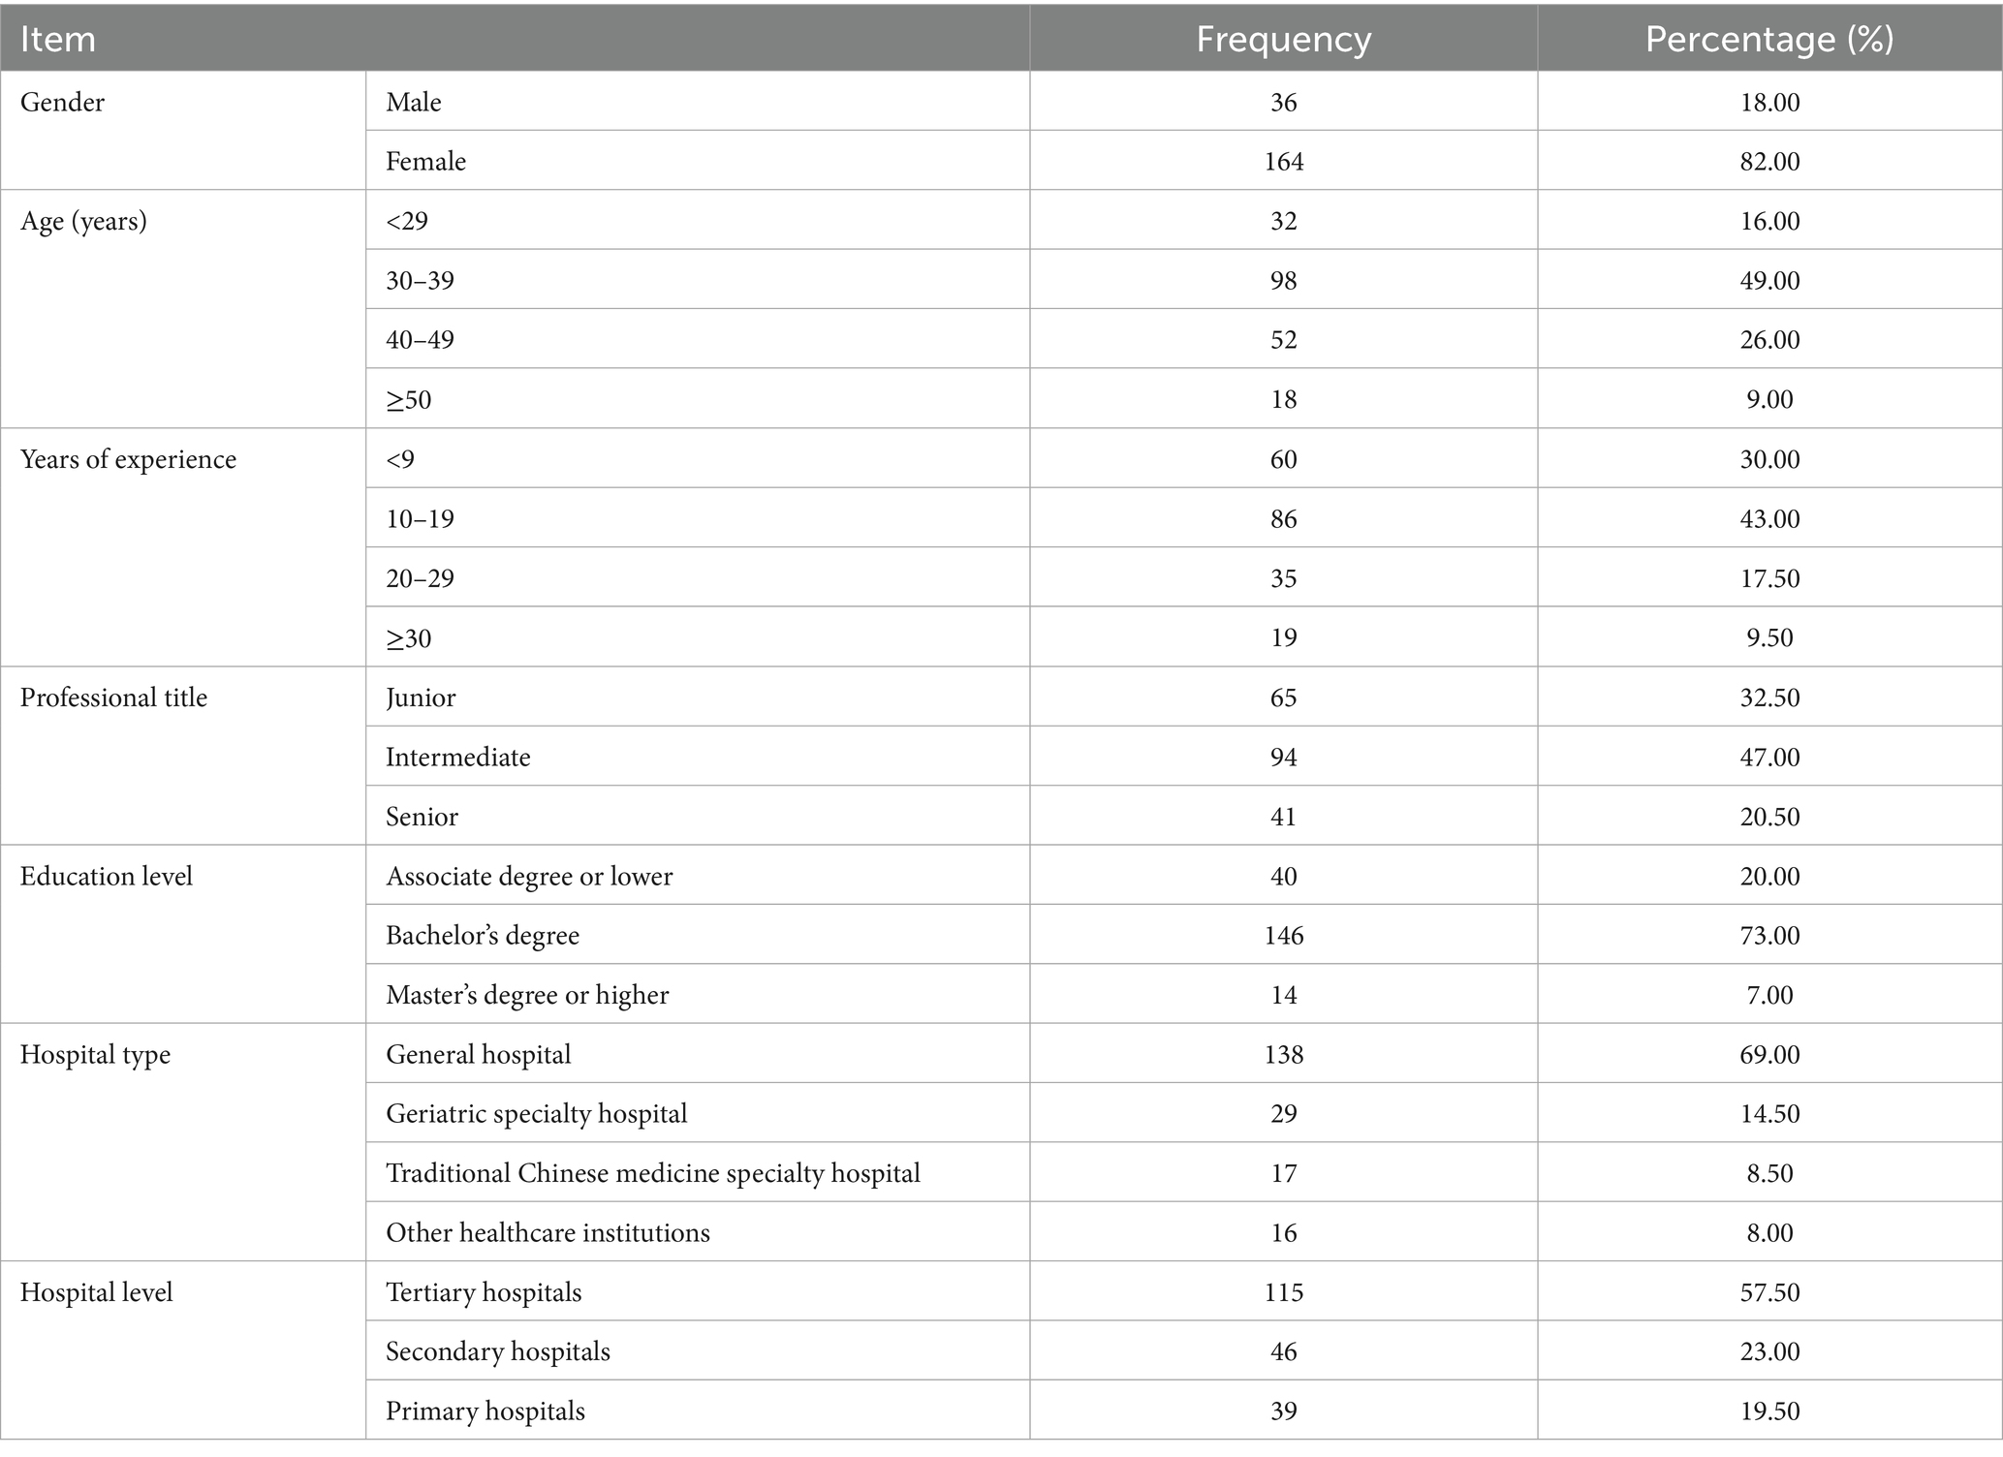Screen dimensions: 2003x1457
Task: Click the Frequency column header
Action: [x=1283, y=39]
